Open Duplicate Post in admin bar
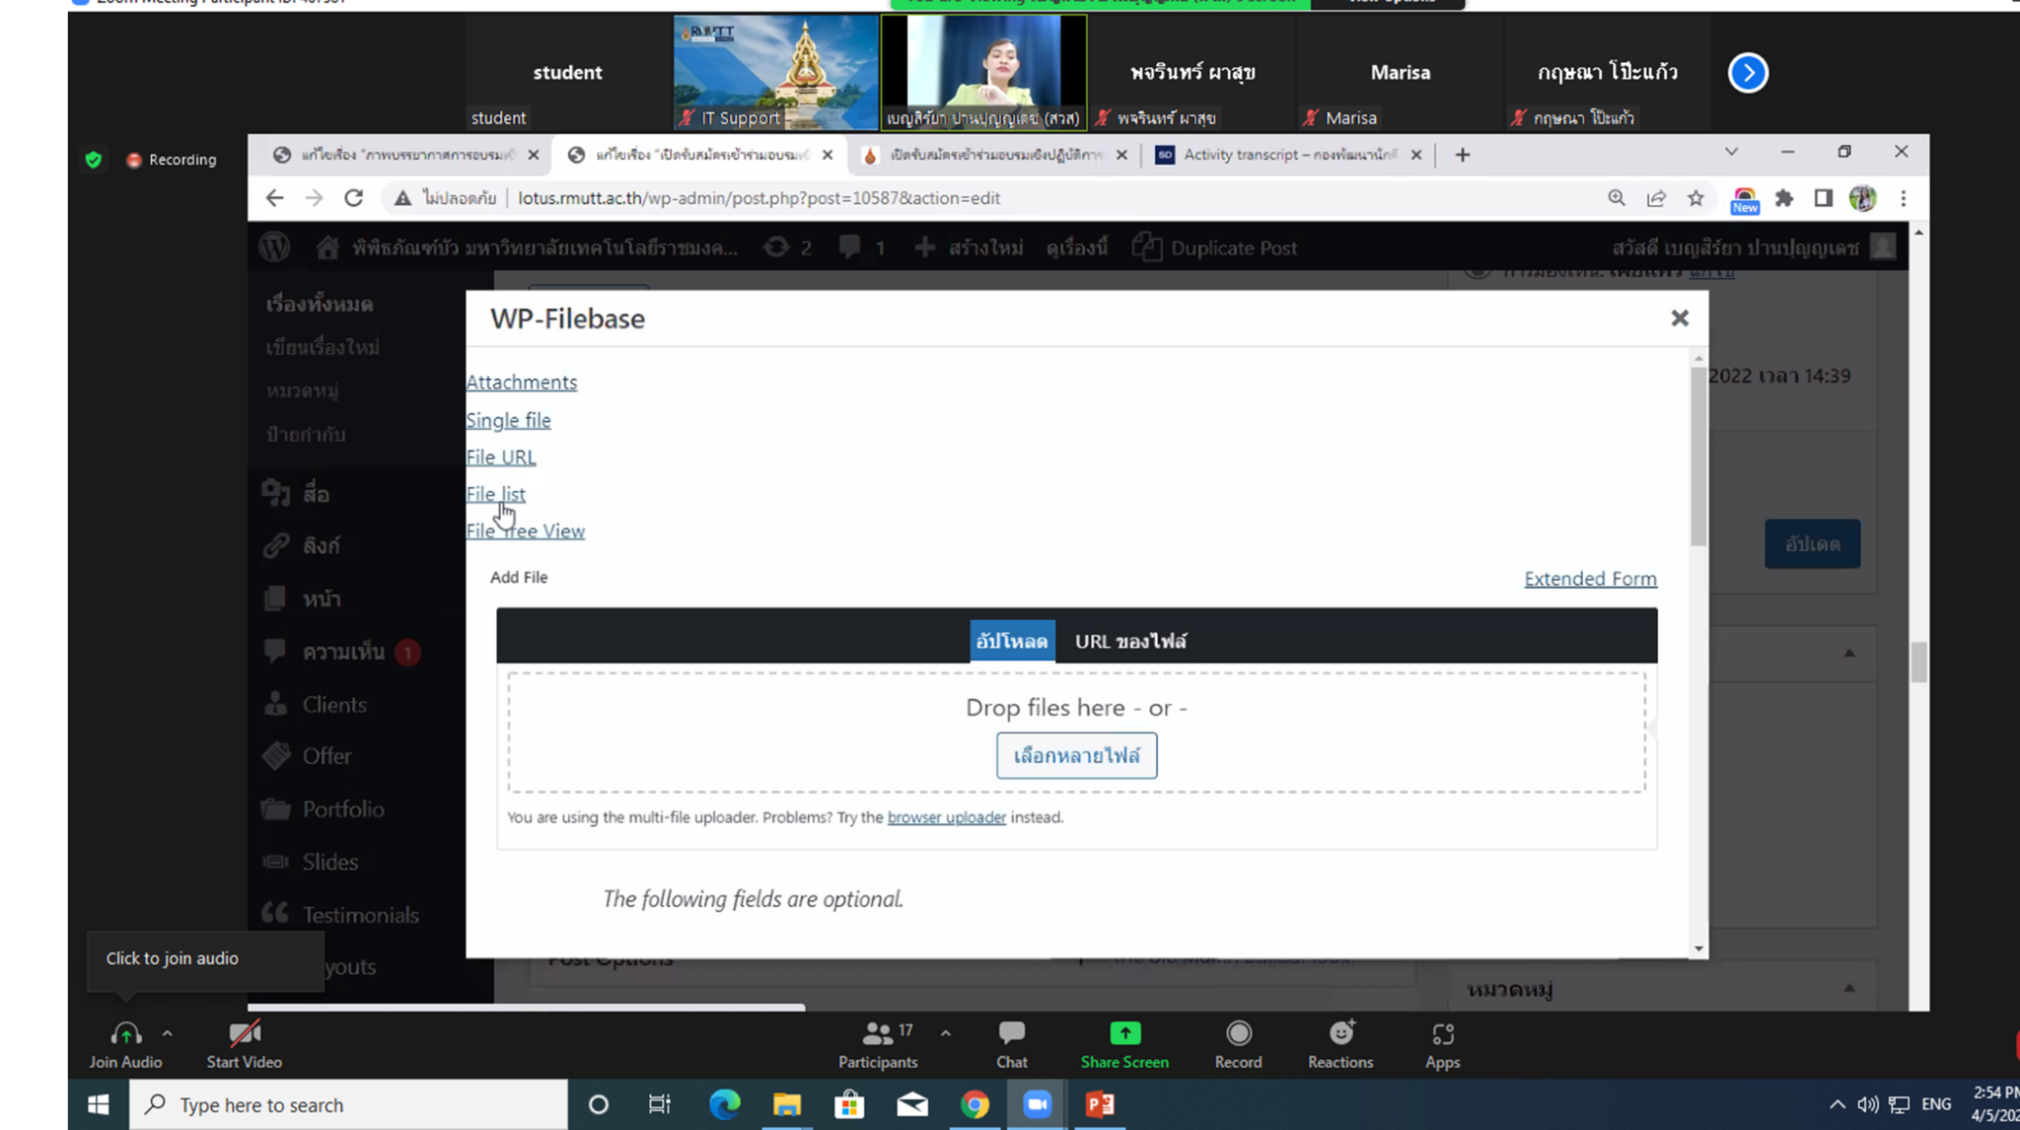This screenshot has width=2020, height=1130. coord(1214,247)
